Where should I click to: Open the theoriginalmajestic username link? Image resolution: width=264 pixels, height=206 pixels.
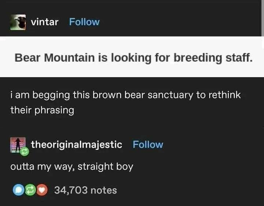76,144
